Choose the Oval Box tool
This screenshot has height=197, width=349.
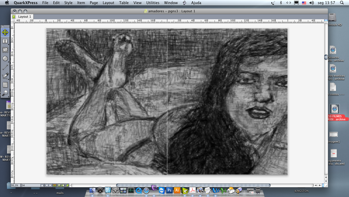point(5,58)
